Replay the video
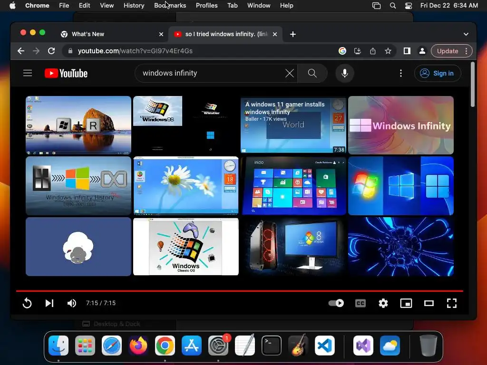 27,303
